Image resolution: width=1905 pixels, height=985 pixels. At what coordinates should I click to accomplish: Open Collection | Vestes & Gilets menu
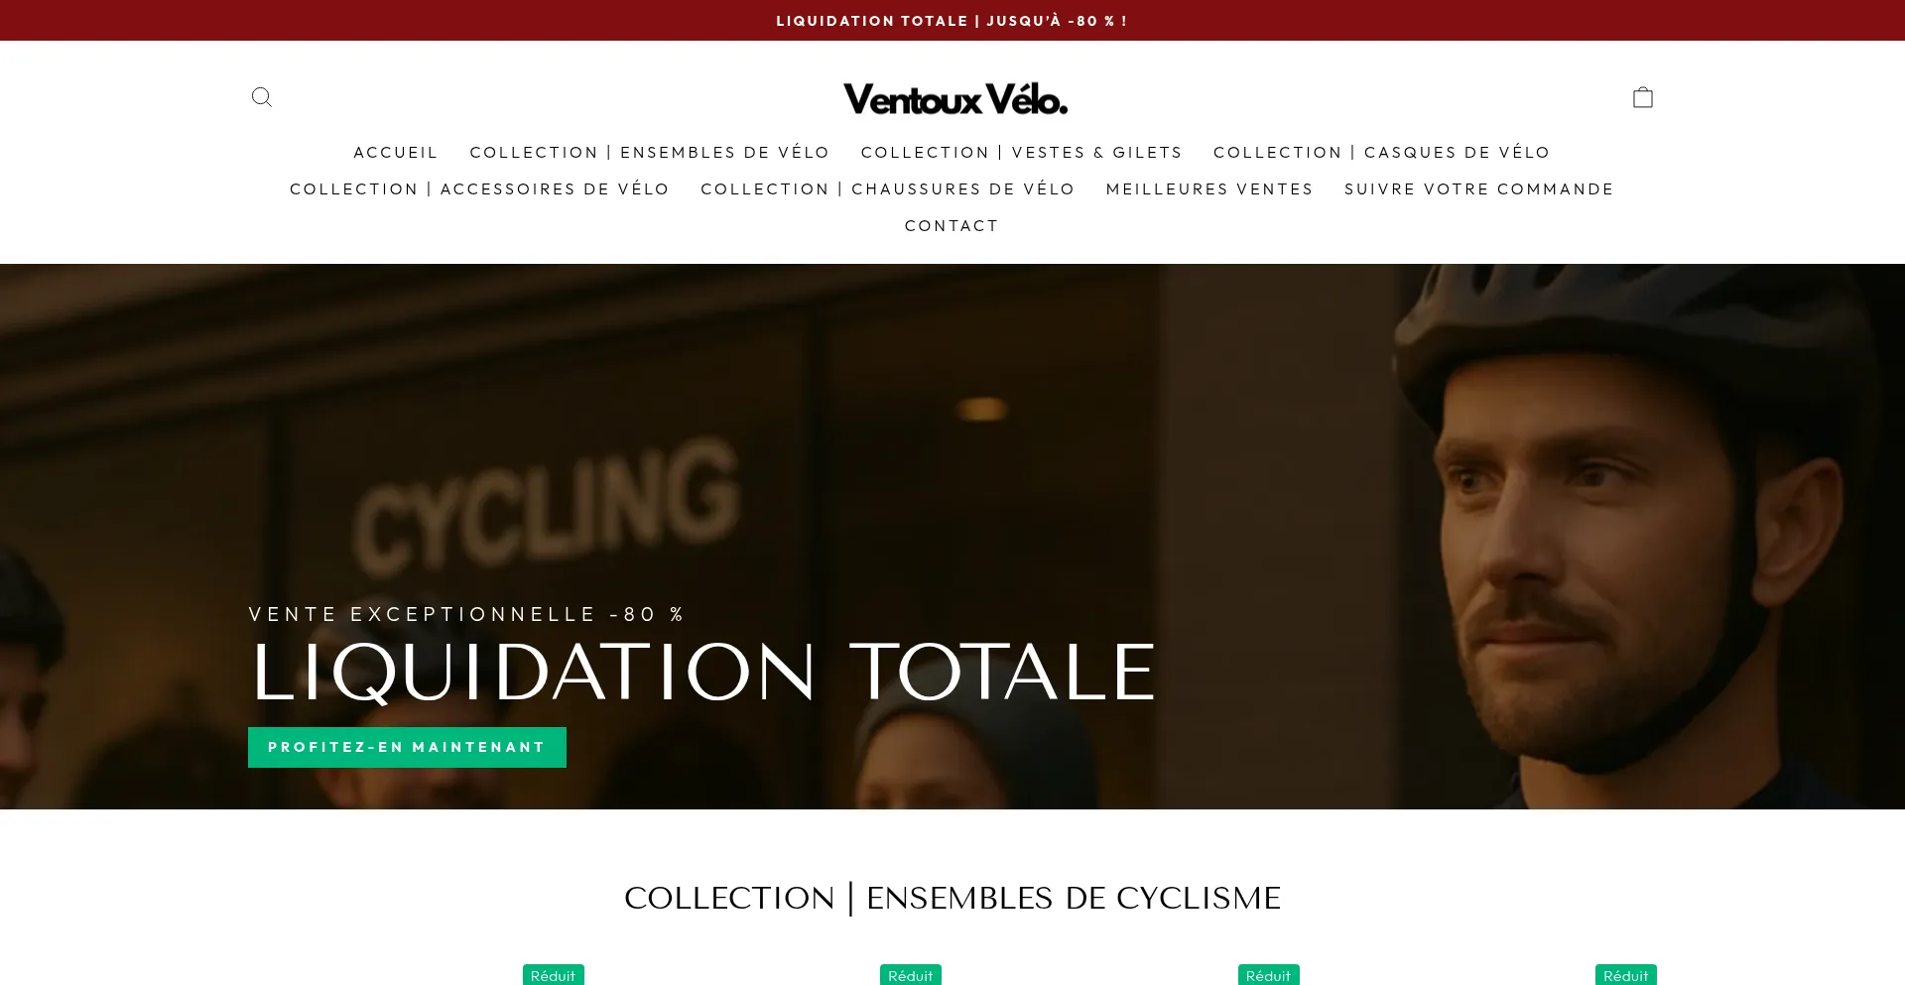(1022, 153)
